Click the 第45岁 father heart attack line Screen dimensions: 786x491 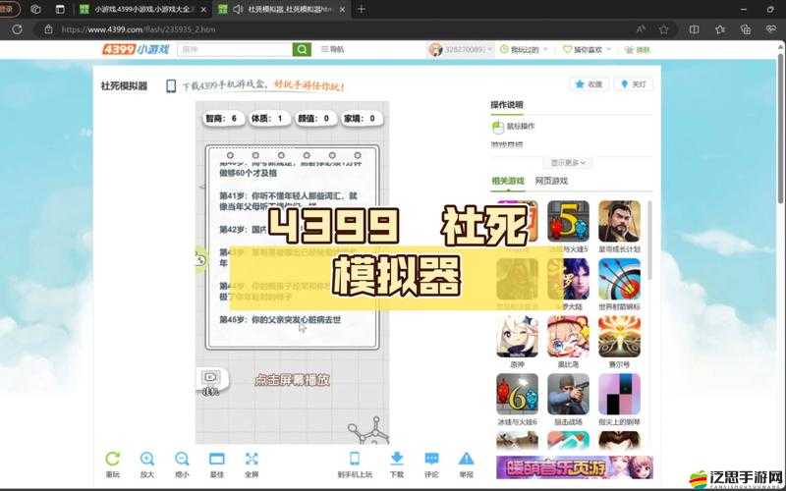280,320
